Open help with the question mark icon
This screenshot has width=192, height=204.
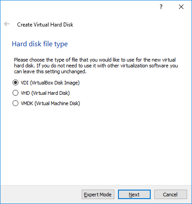(x=161, y=7)
